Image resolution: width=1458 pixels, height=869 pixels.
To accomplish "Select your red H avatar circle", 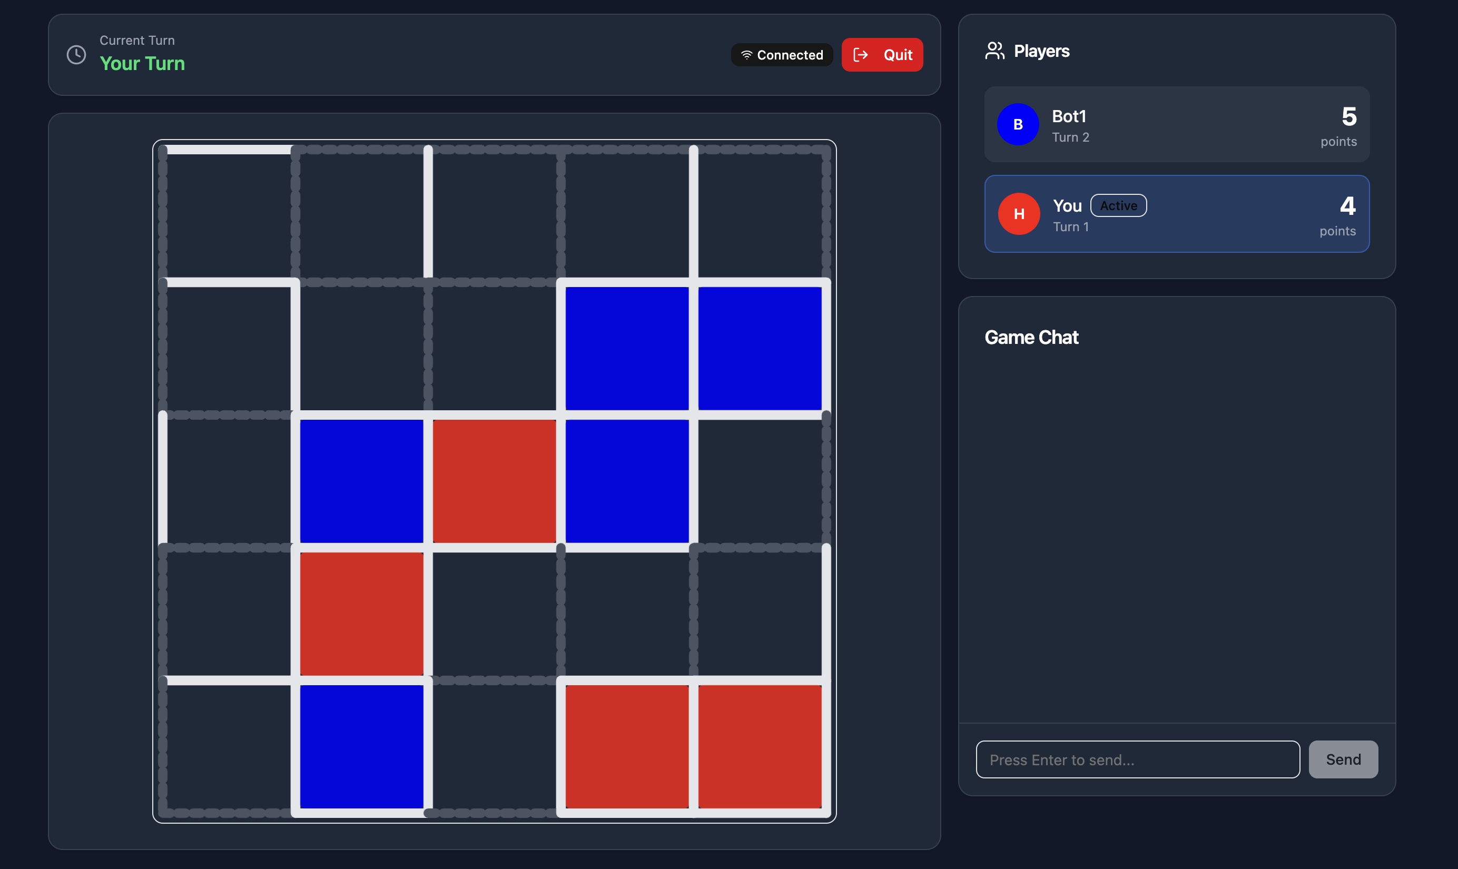I will [1019, 214].
